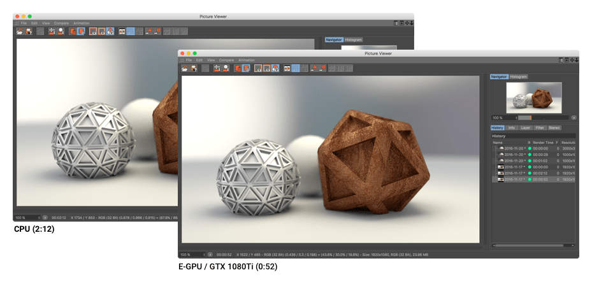The image size is (592, 284).
Task: Click new panel plus icon at front window top-right
Action: [567, 60]
